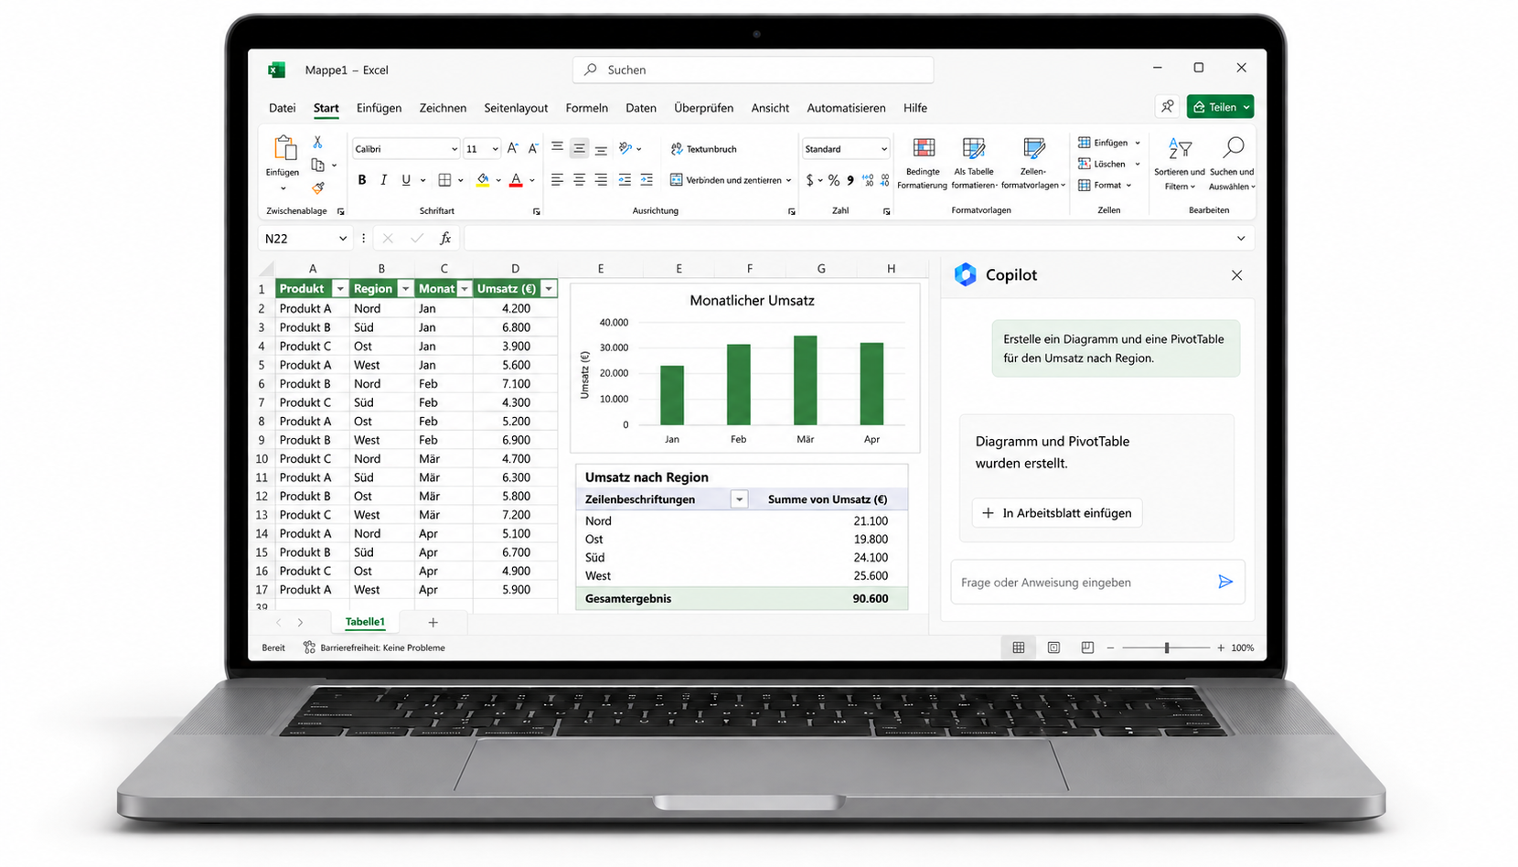Open Bedingte Formatierung

[x=923, y=164]
